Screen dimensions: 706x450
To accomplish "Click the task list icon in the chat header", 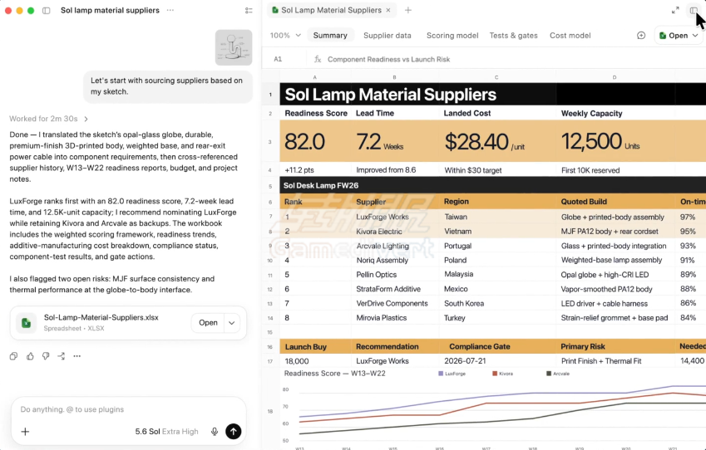I will click(249, 10).
